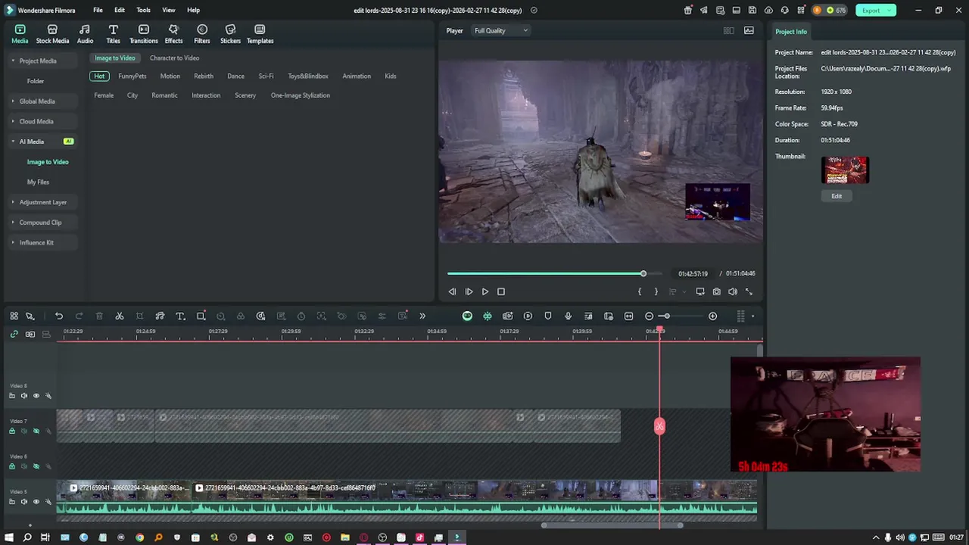Open the Transitions panel
969x545 pixels.
[143, 34]
